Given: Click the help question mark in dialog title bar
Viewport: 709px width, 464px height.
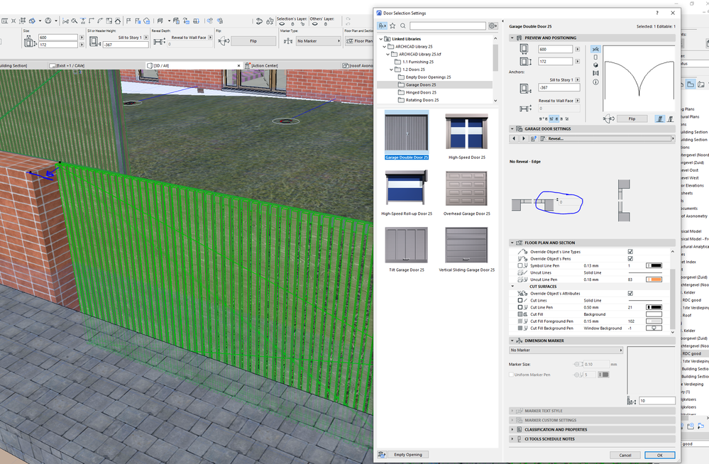Looking at the screenshot, I should (x=657, y=13).
